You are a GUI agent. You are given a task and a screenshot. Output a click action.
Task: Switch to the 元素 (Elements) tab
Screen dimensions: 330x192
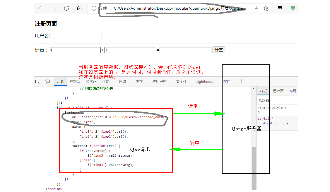click(60, 82)
